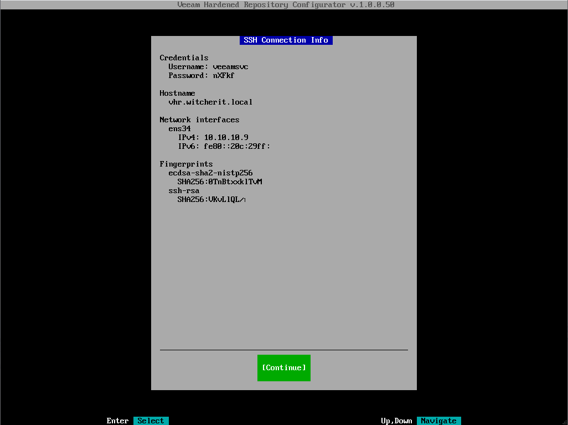Click the Select hint in the bottom bar
The height and width of the screenshot is (425, 568).
[x=151, y=421]
